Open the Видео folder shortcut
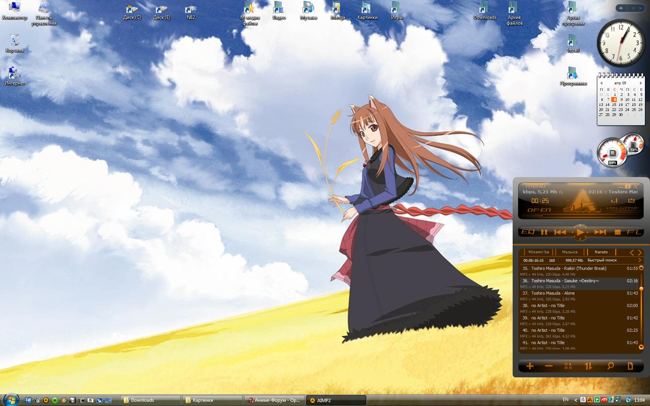 pos(279,11)
